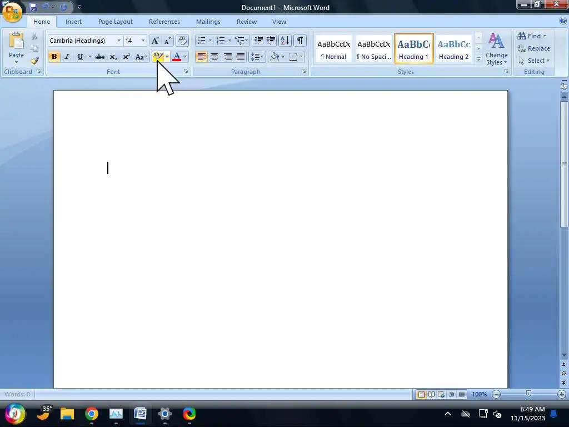This screenshot has width=569, height=427.
Task: Click the Redo icon in Quick Access toolbar
Action: pos(63,7)
